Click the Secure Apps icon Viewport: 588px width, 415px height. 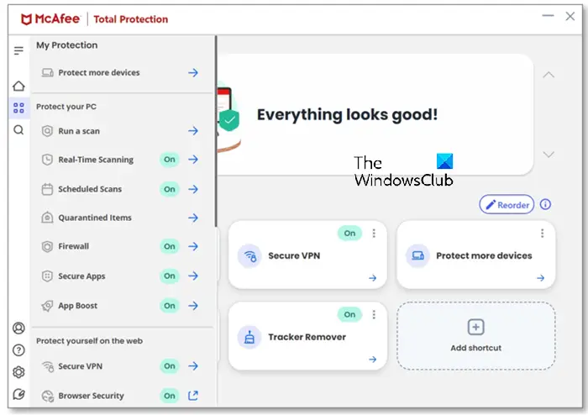pyautogui.click(x=47, y=276)
